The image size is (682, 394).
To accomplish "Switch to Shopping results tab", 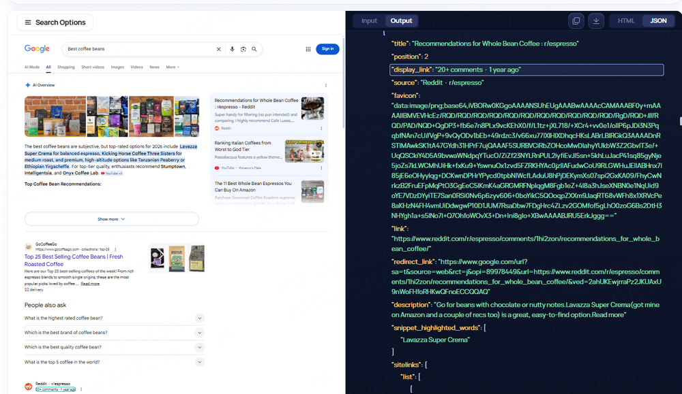I will pos(66,67).
